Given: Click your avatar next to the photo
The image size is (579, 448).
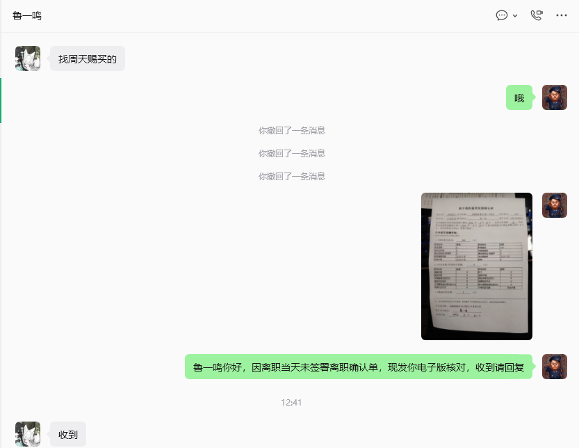Looking at the screenshot, I should pyautogui.click(x=554, y=205).
